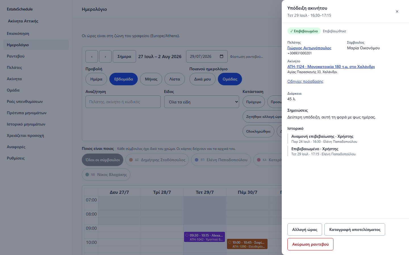
Task: Jump to today with Σήμερα button
Action: pos(124,56)
